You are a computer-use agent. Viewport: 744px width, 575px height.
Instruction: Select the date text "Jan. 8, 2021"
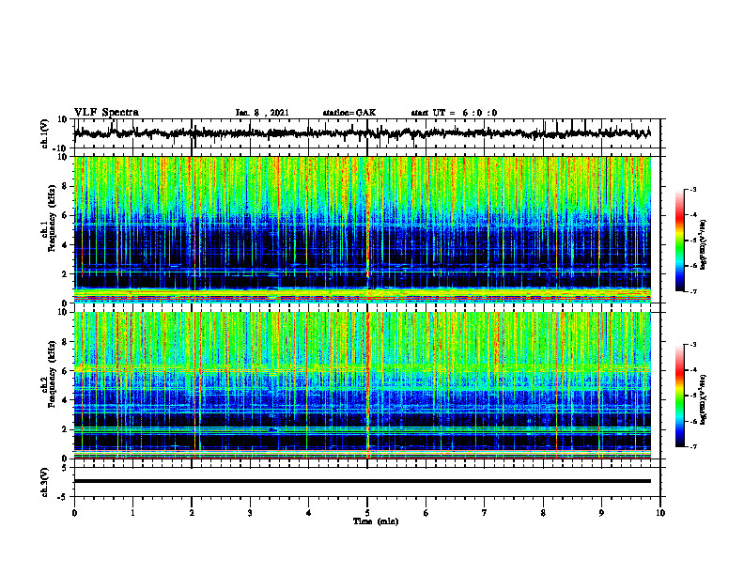tap(262, 113)
